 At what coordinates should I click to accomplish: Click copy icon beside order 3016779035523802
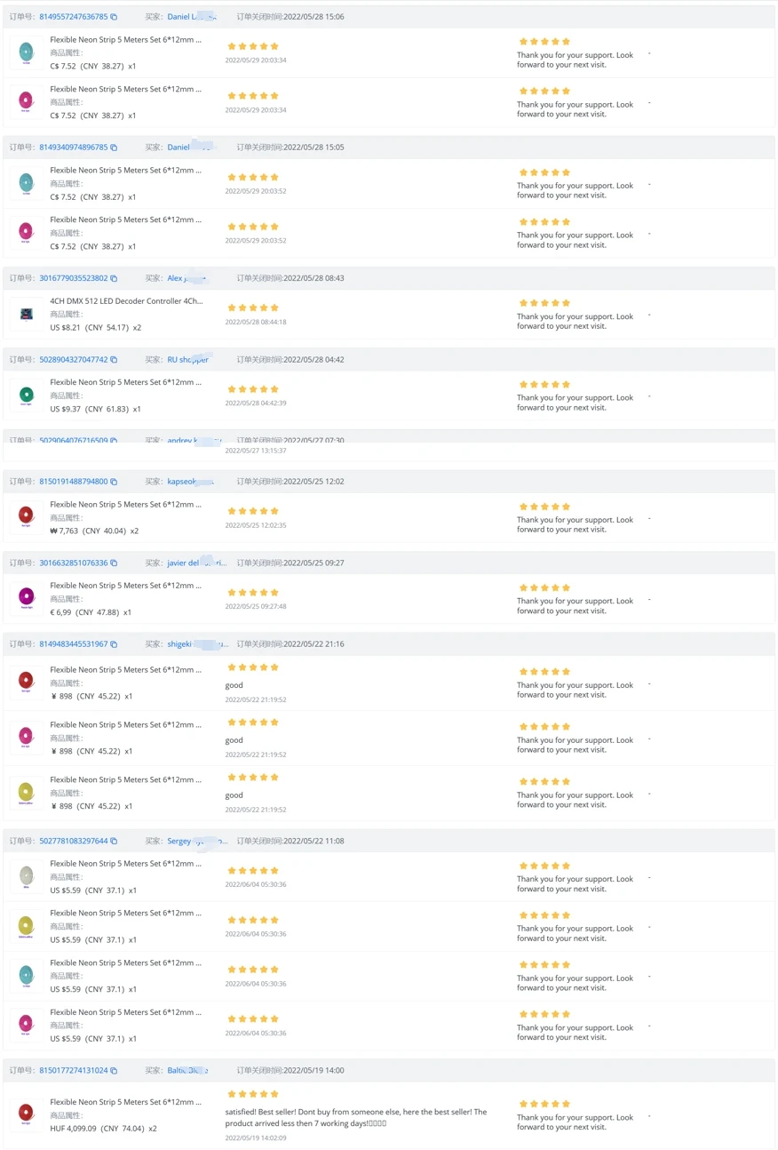(x=114, y=278)
